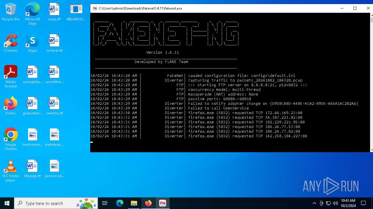Image resolution: width=373 pixels, height=209 pixels.
Task: Select the searchther document icon
Action: [x=54, y=75]
